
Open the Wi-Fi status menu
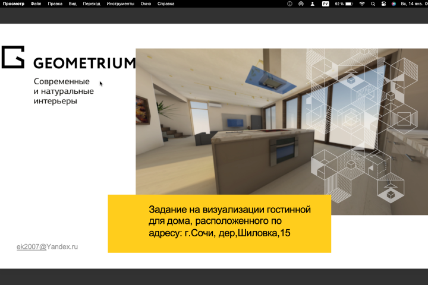[362, 4]
